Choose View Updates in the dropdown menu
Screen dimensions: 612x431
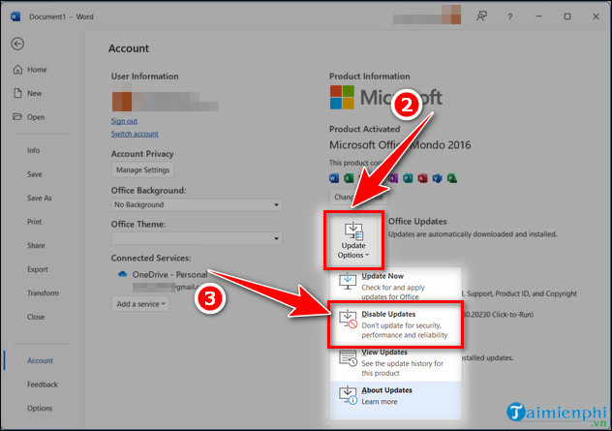[x=396, y=362]
